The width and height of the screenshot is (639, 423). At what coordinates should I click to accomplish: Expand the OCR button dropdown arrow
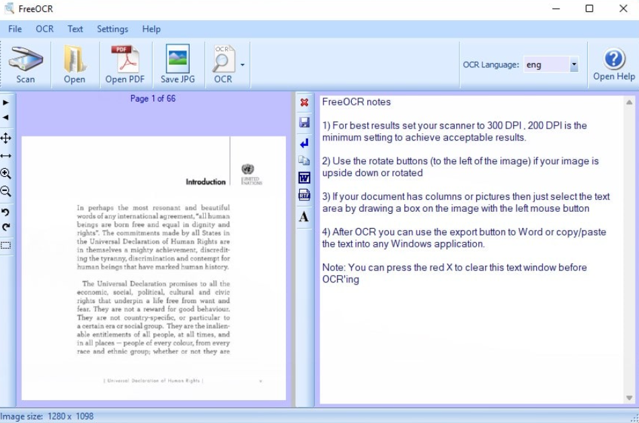242,65
